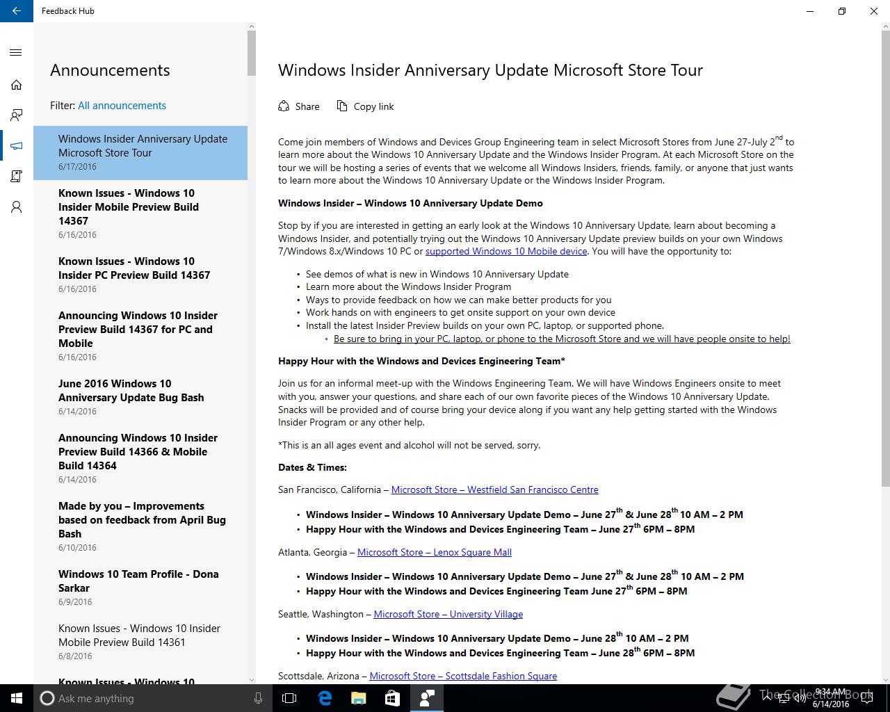Open the Windows Start menu
890x712 pixels.
17,698
